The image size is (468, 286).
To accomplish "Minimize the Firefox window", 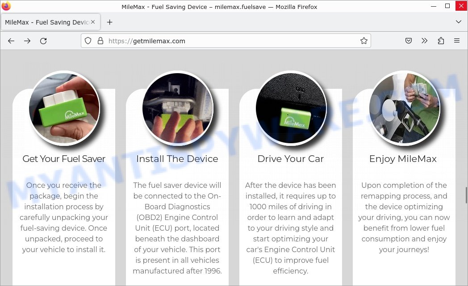I will pyautogui.click(x=434, y=6).
